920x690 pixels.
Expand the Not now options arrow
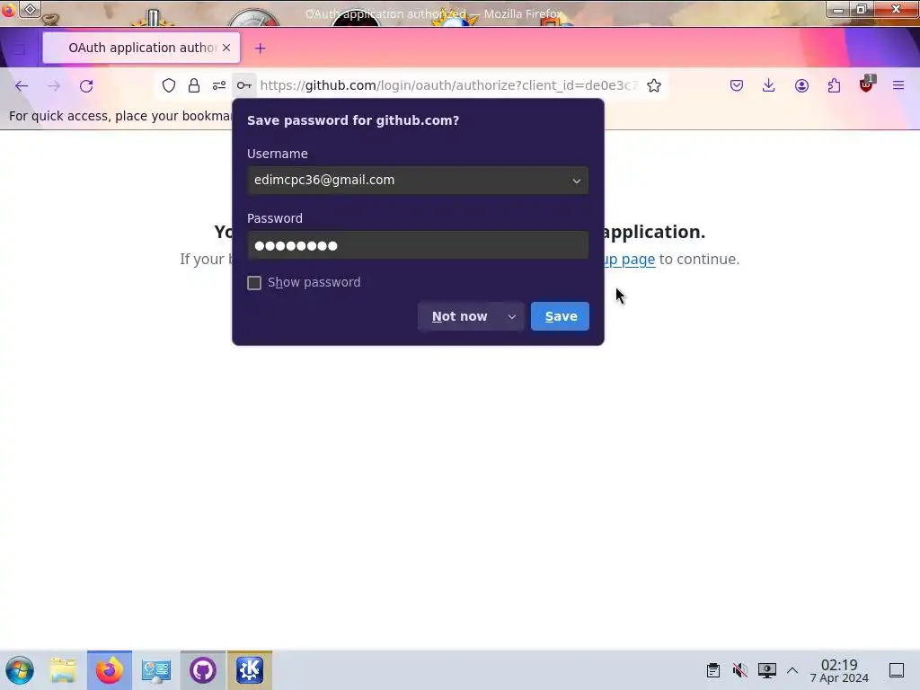point(511,317)
